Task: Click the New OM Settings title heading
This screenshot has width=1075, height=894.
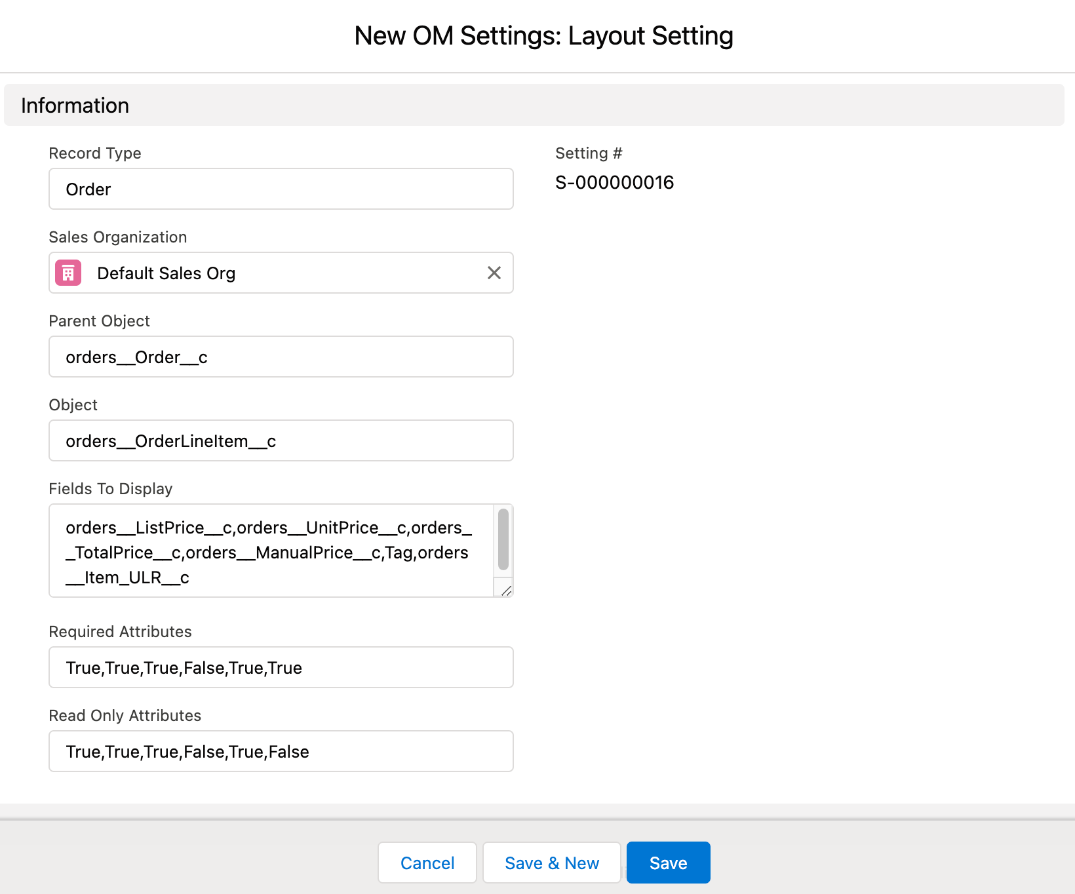Action: (543, 36)
